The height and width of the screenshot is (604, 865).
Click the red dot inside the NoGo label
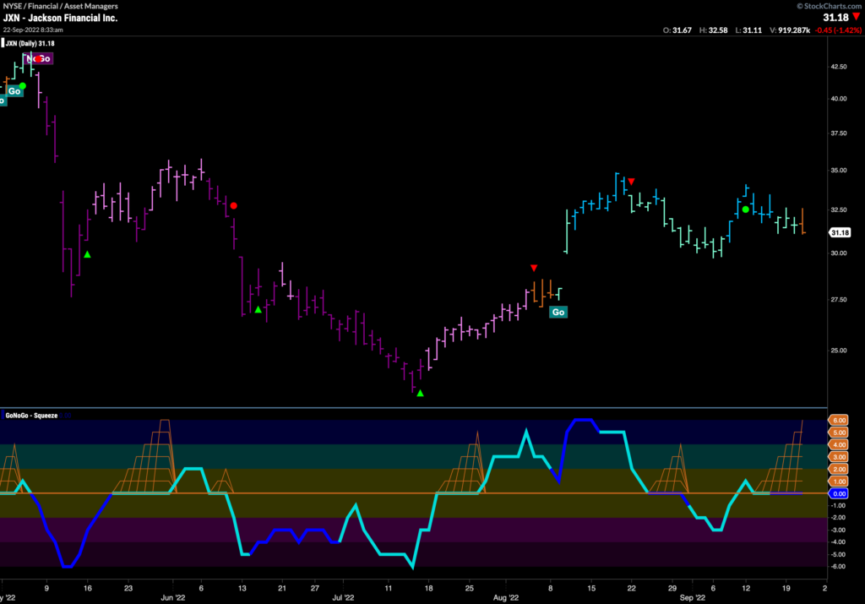pos(39,59)
